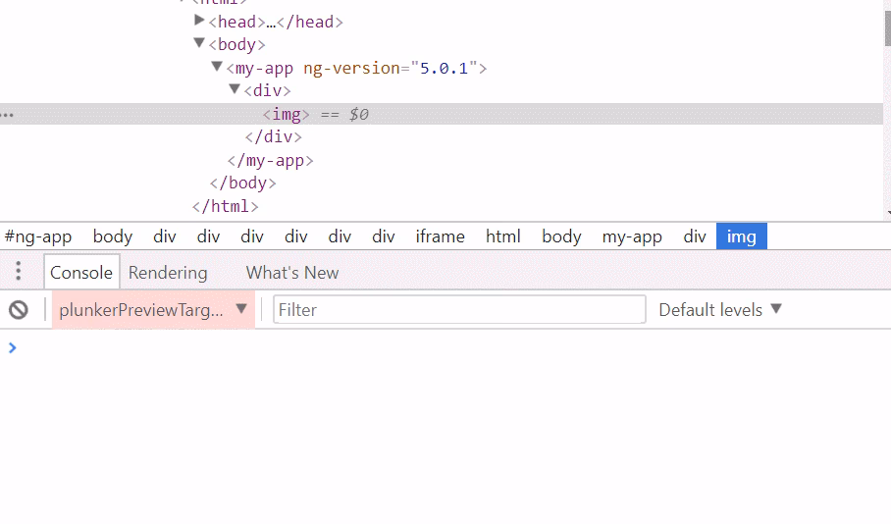The image size is (891, 524).
Task: Select the closing html tag in the tree
Action: click(226, 206)
